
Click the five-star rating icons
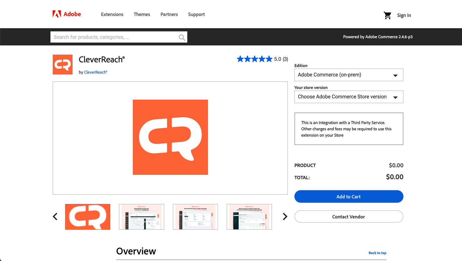(255, 59)
